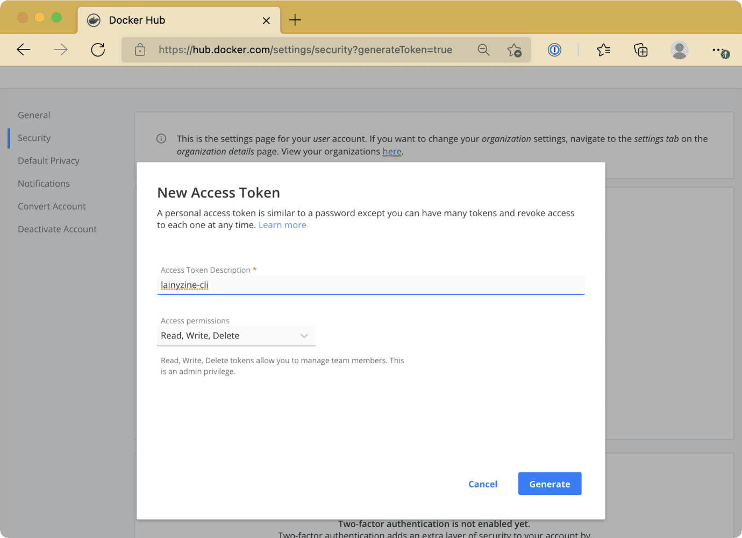Open Default Privacy settings
Screen dimensions: 742x538
click(x=48, y=161)
